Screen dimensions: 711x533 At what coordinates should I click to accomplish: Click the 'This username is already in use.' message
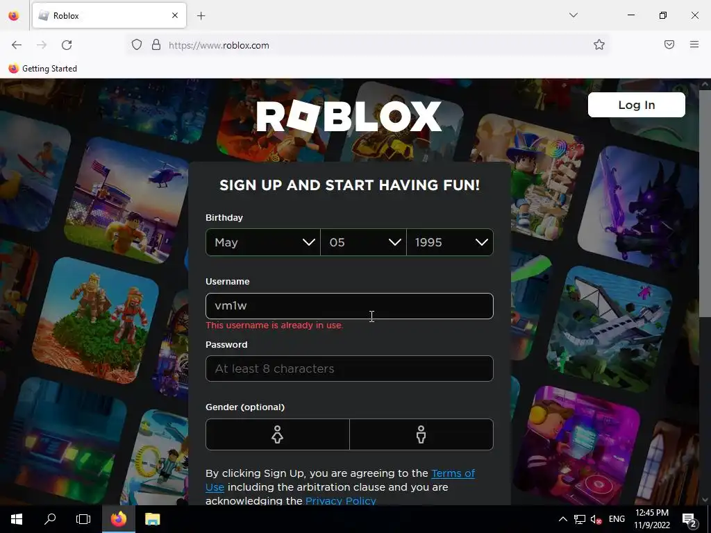point(274,325)
